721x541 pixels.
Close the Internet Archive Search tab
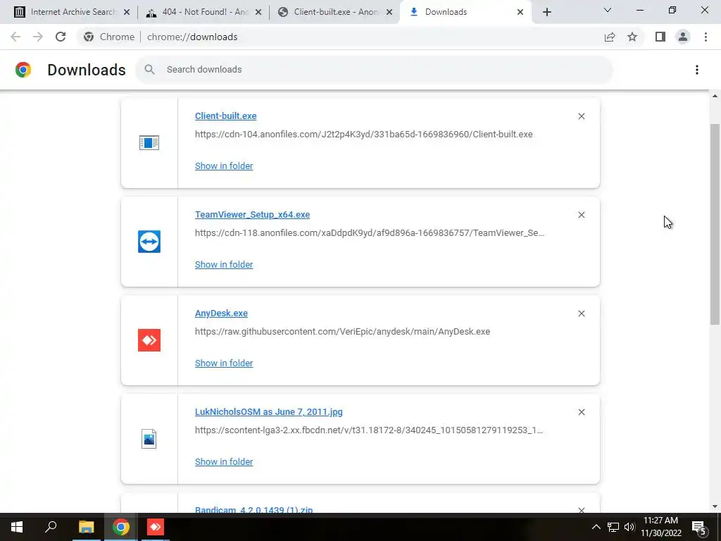pos(127,13)
